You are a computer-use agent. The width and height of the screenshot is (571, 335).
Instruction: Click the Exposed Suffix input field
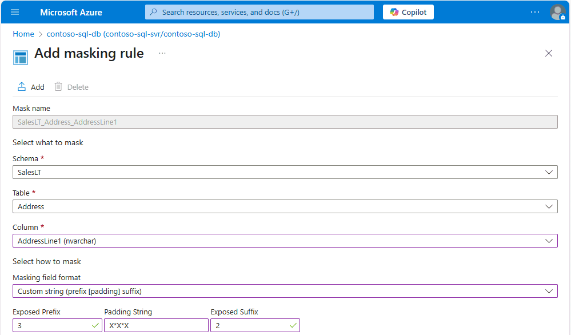tap(255, 325)
